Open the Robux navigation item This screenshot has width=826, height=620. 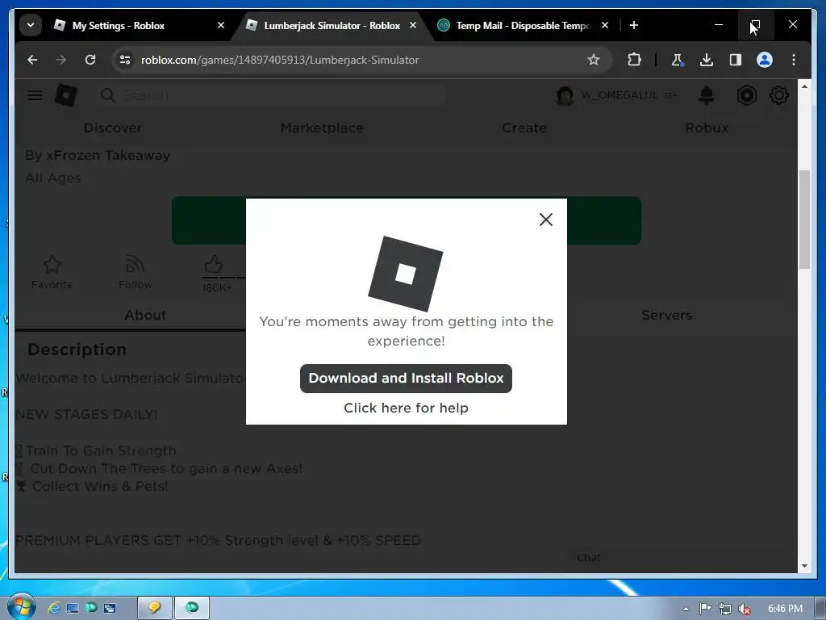coord(707,128)
